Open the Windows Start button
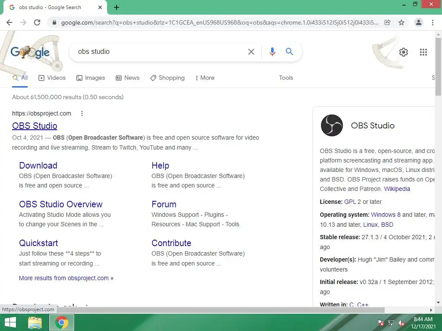Image resolution: width=442 pixels, height=331 pixels. [10, 322]
